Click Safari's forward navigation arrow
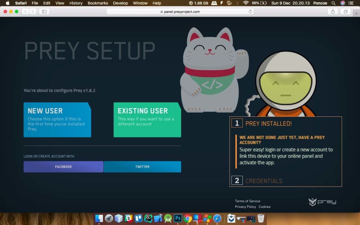Viewport: 360px width, 225px height. pyautogui.click(x=33, y=12)
